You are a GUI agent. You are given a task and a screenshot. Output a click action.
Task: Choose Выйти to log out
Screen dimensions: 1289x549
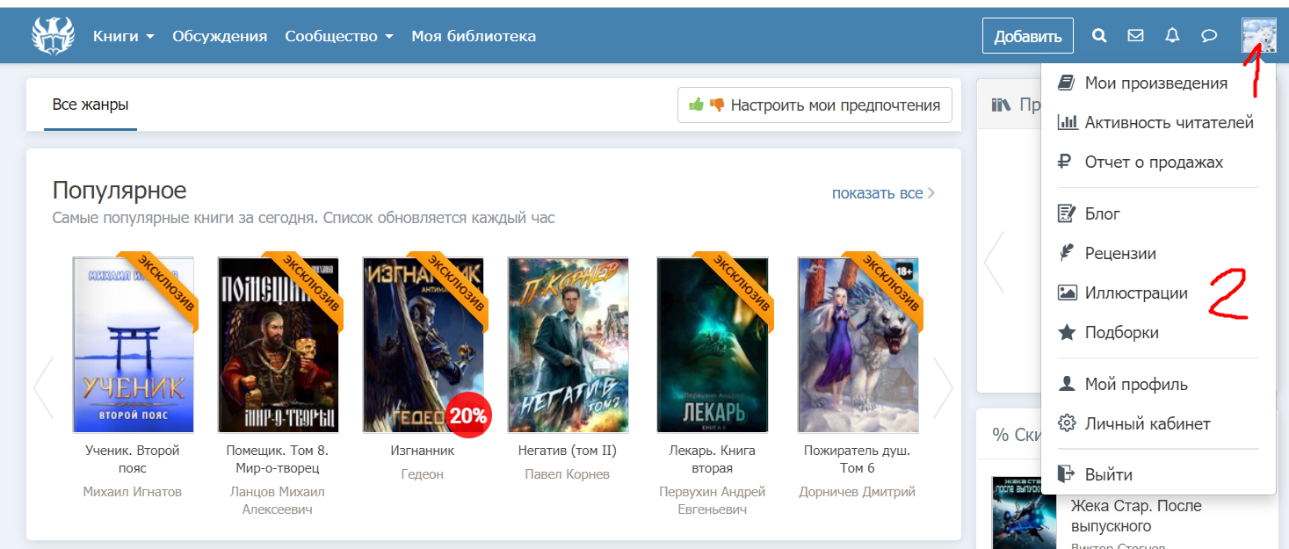[x=1108, y=474]
